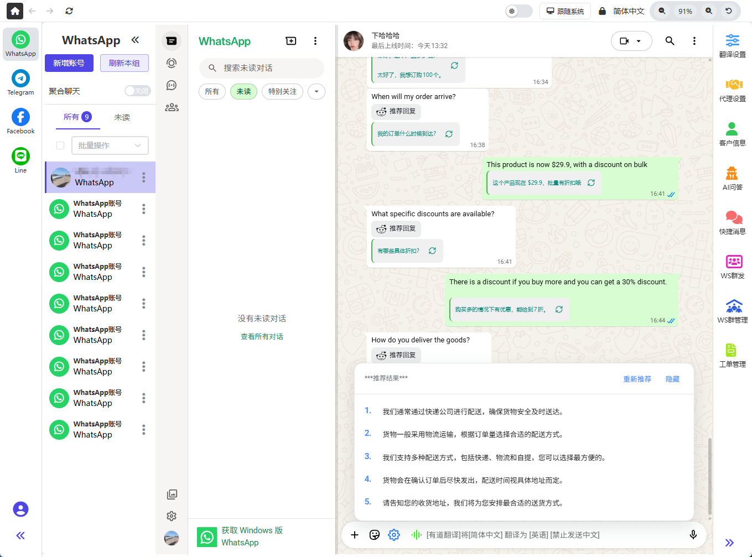The width and height of the screenshot is (752, 557).
Task: Click the 搜索未读对话 search field
Action: point(261,68)
